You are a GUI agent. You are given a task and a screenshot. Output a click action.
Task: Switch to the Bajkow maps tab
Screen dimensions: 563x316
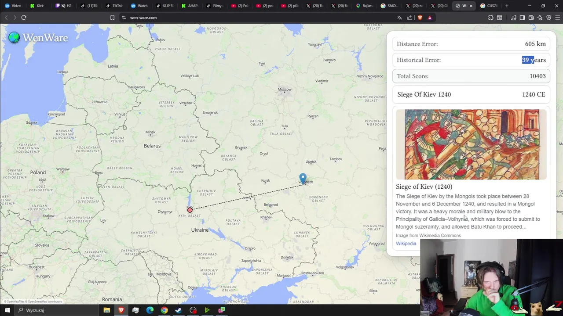click(x=364, y=6)
